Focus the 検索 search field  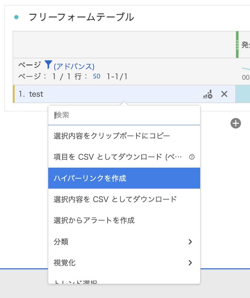(124, 115)
